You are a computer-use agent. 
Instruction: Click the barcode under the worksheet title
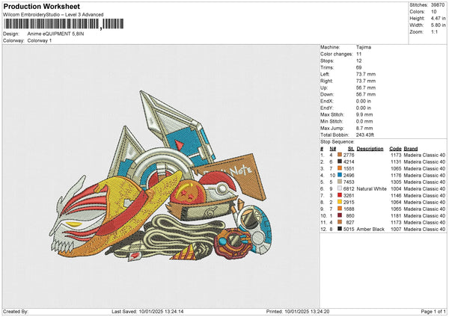pos(64,24)
